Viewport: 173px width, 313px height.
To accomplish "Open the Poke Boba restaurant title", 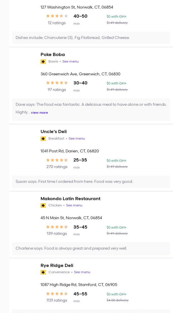I will point(52,55).
